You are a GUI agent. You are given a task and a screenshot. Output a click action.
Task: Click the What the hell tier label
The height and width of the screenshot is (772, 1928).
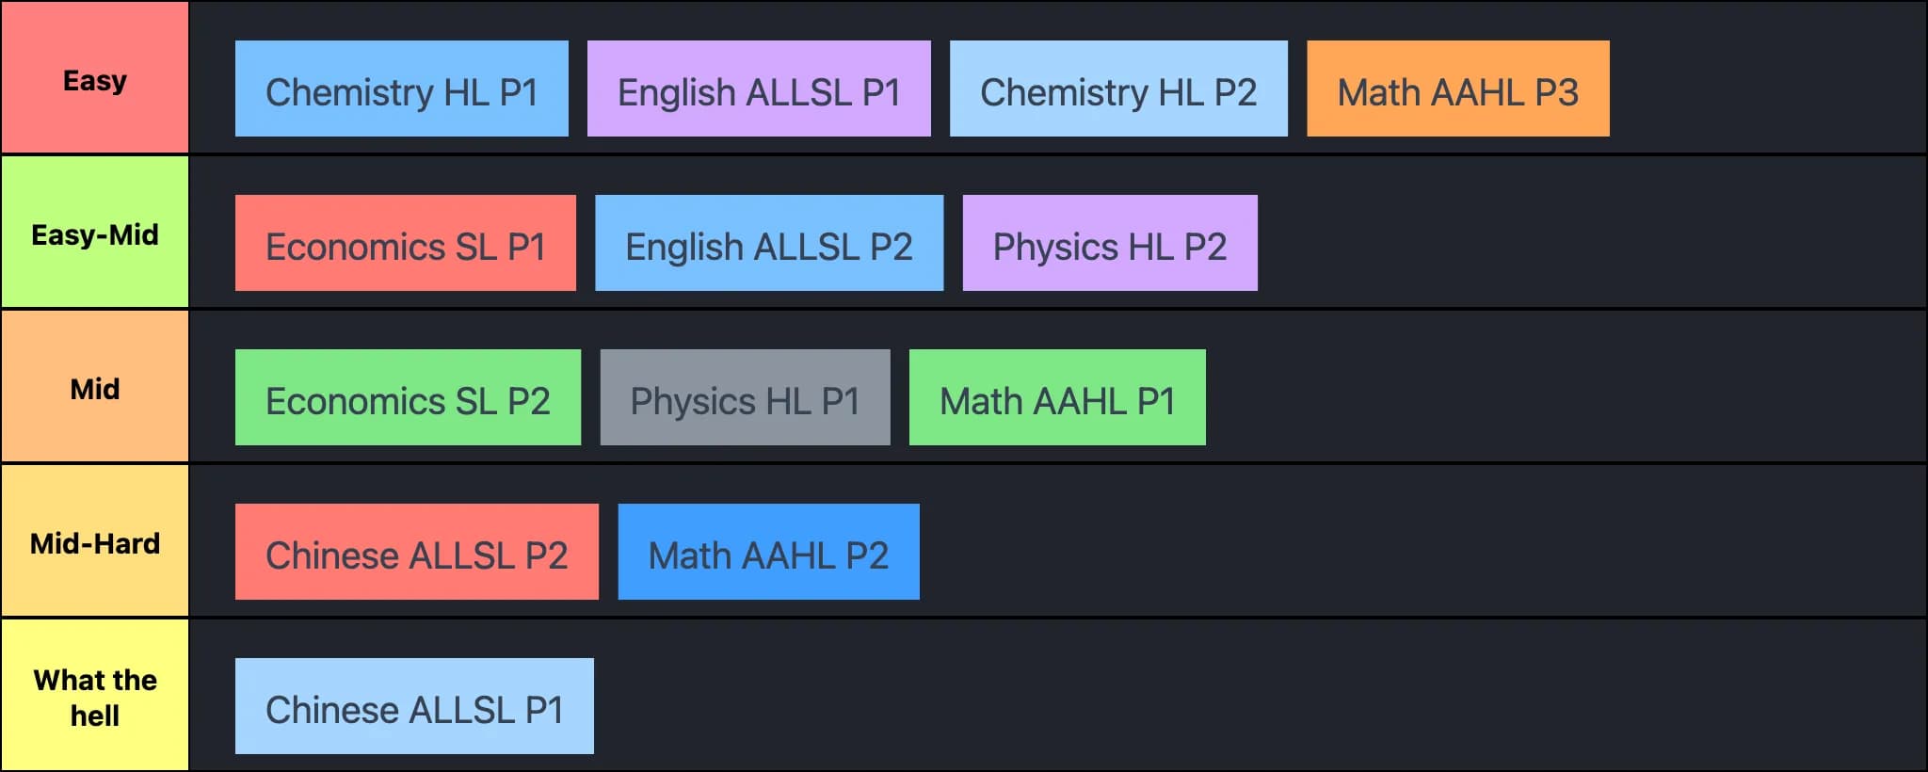pos(94,695)
